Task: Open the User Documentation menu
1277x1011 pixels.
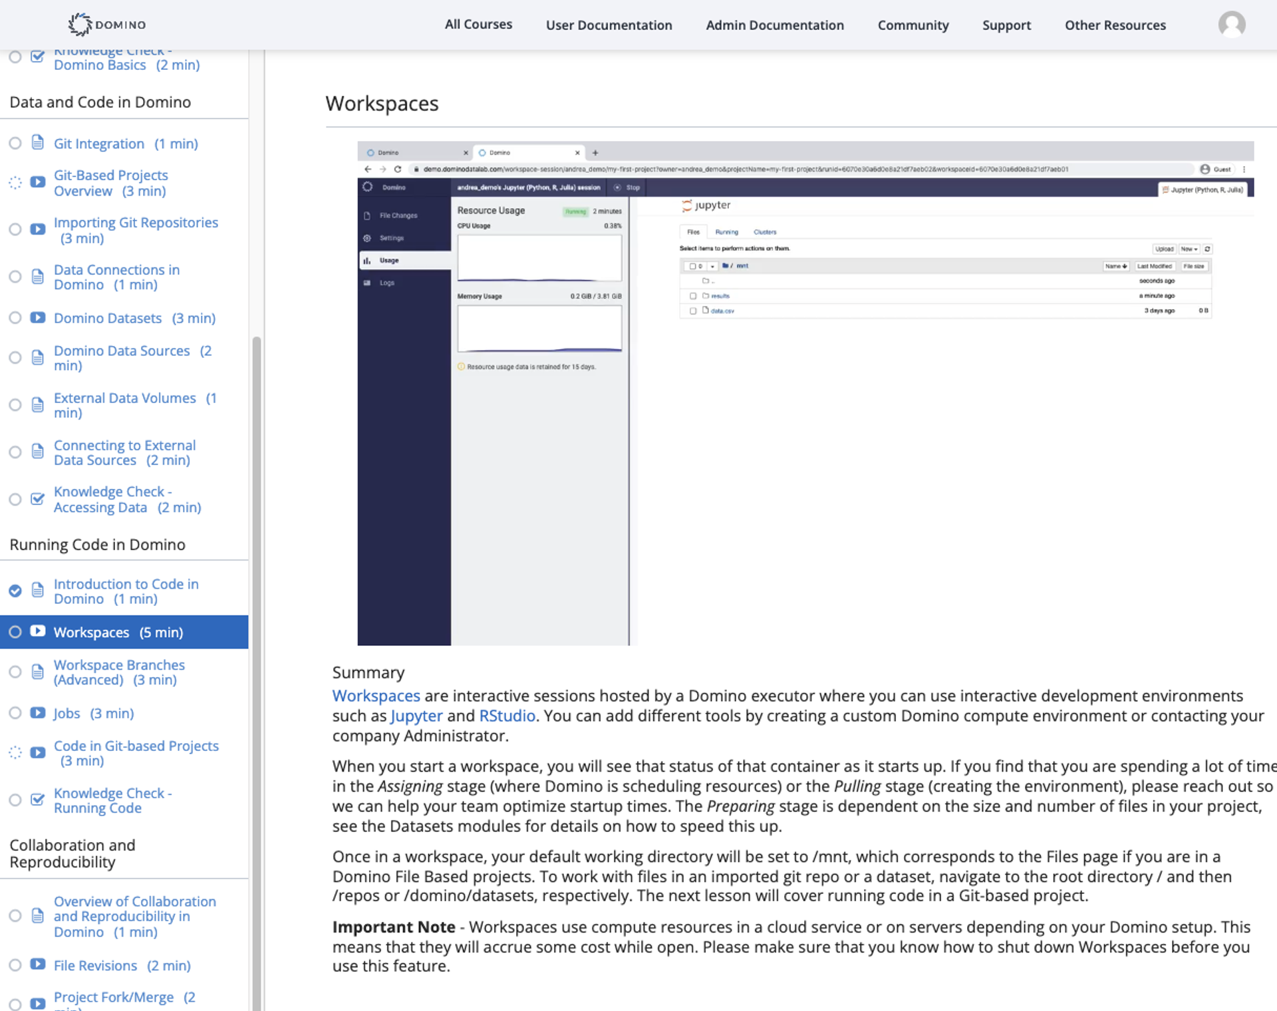Action: click(x=609, y=25)
